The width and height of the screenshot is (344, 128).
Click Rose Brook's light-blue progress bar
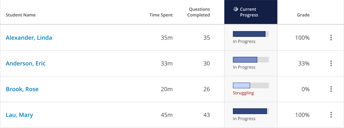point(251,85)
